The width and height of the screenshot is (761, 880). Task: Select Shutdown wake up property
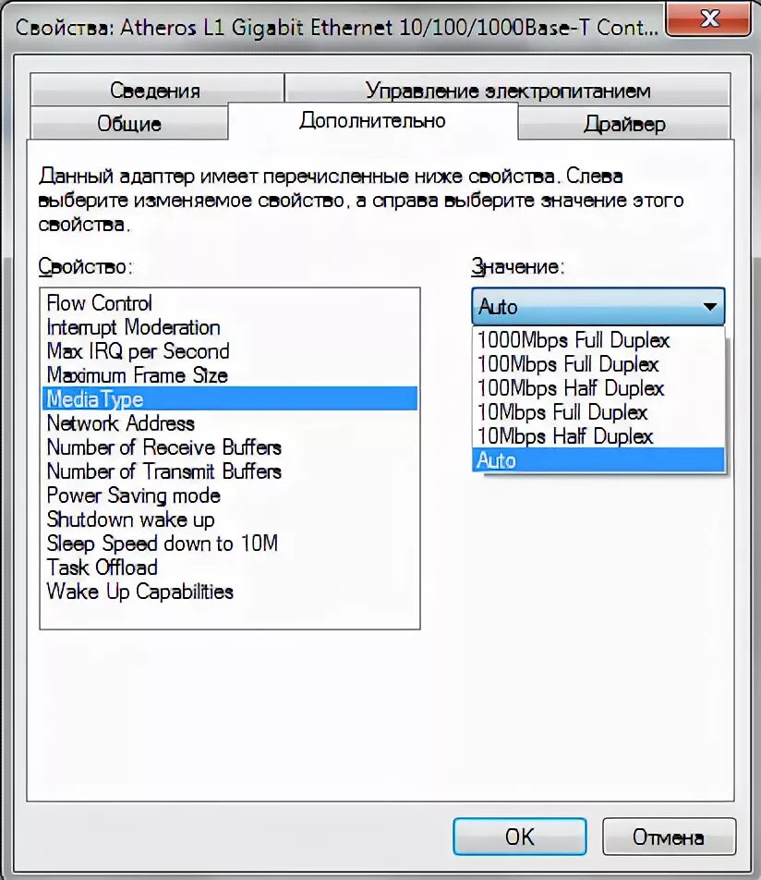click(230, 519)
